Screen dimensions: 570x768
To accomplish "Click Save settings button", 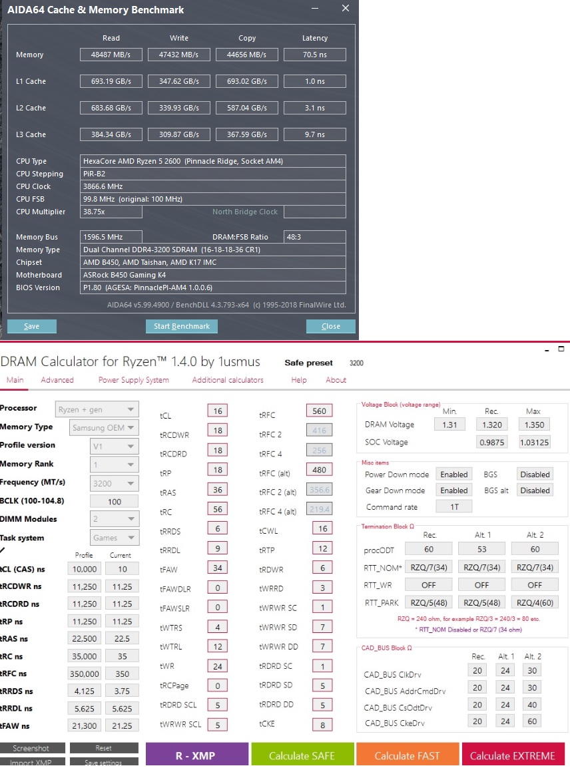I will coord(103,762).
